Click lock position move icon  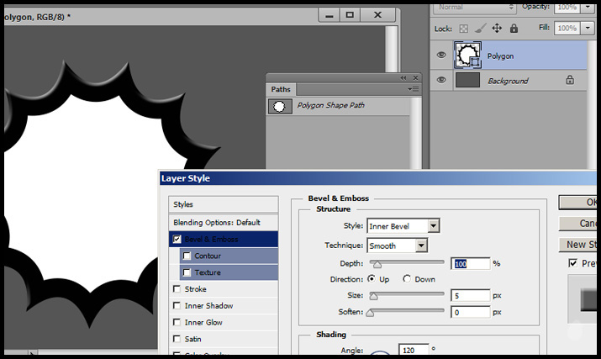[x=496, y=28]
